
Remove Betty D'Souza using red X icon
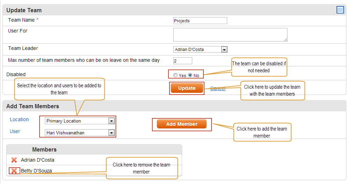point(14,171)
